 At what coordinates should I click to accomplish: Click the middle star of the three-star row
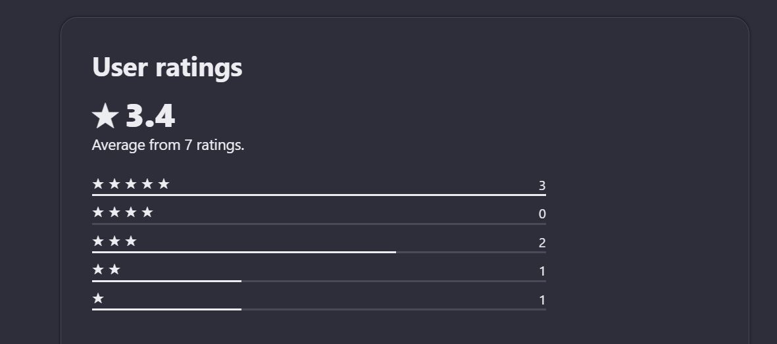point(114,241)
